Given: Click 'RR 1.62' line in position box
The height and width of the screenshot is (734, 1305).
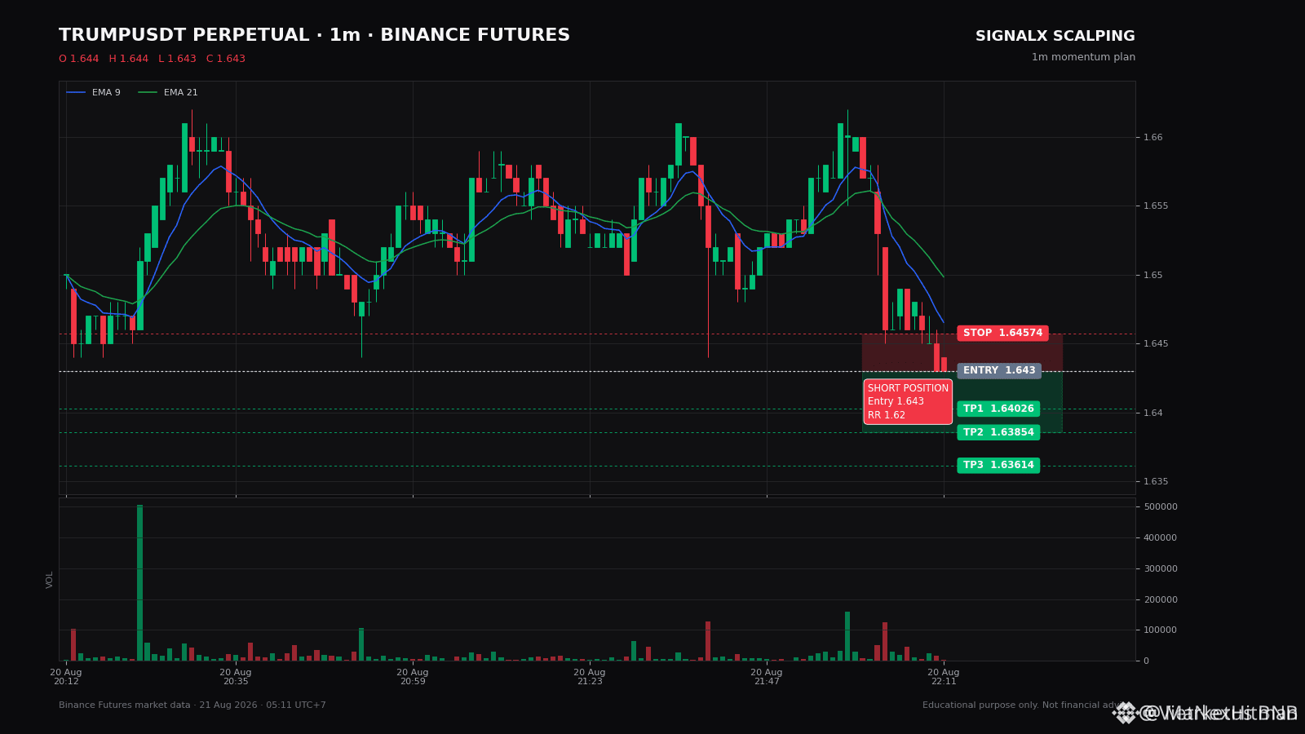Looking at the screenshot, I should tap(887, 415).
